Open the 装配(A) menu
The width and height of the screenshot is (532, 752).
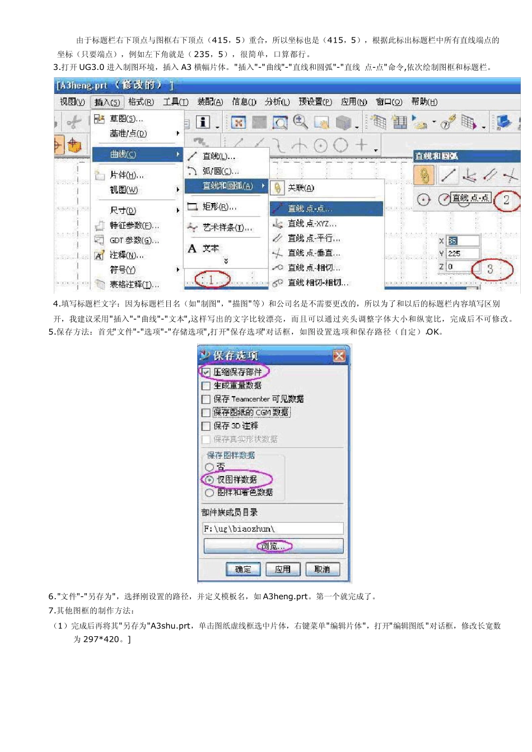[210, 102]
